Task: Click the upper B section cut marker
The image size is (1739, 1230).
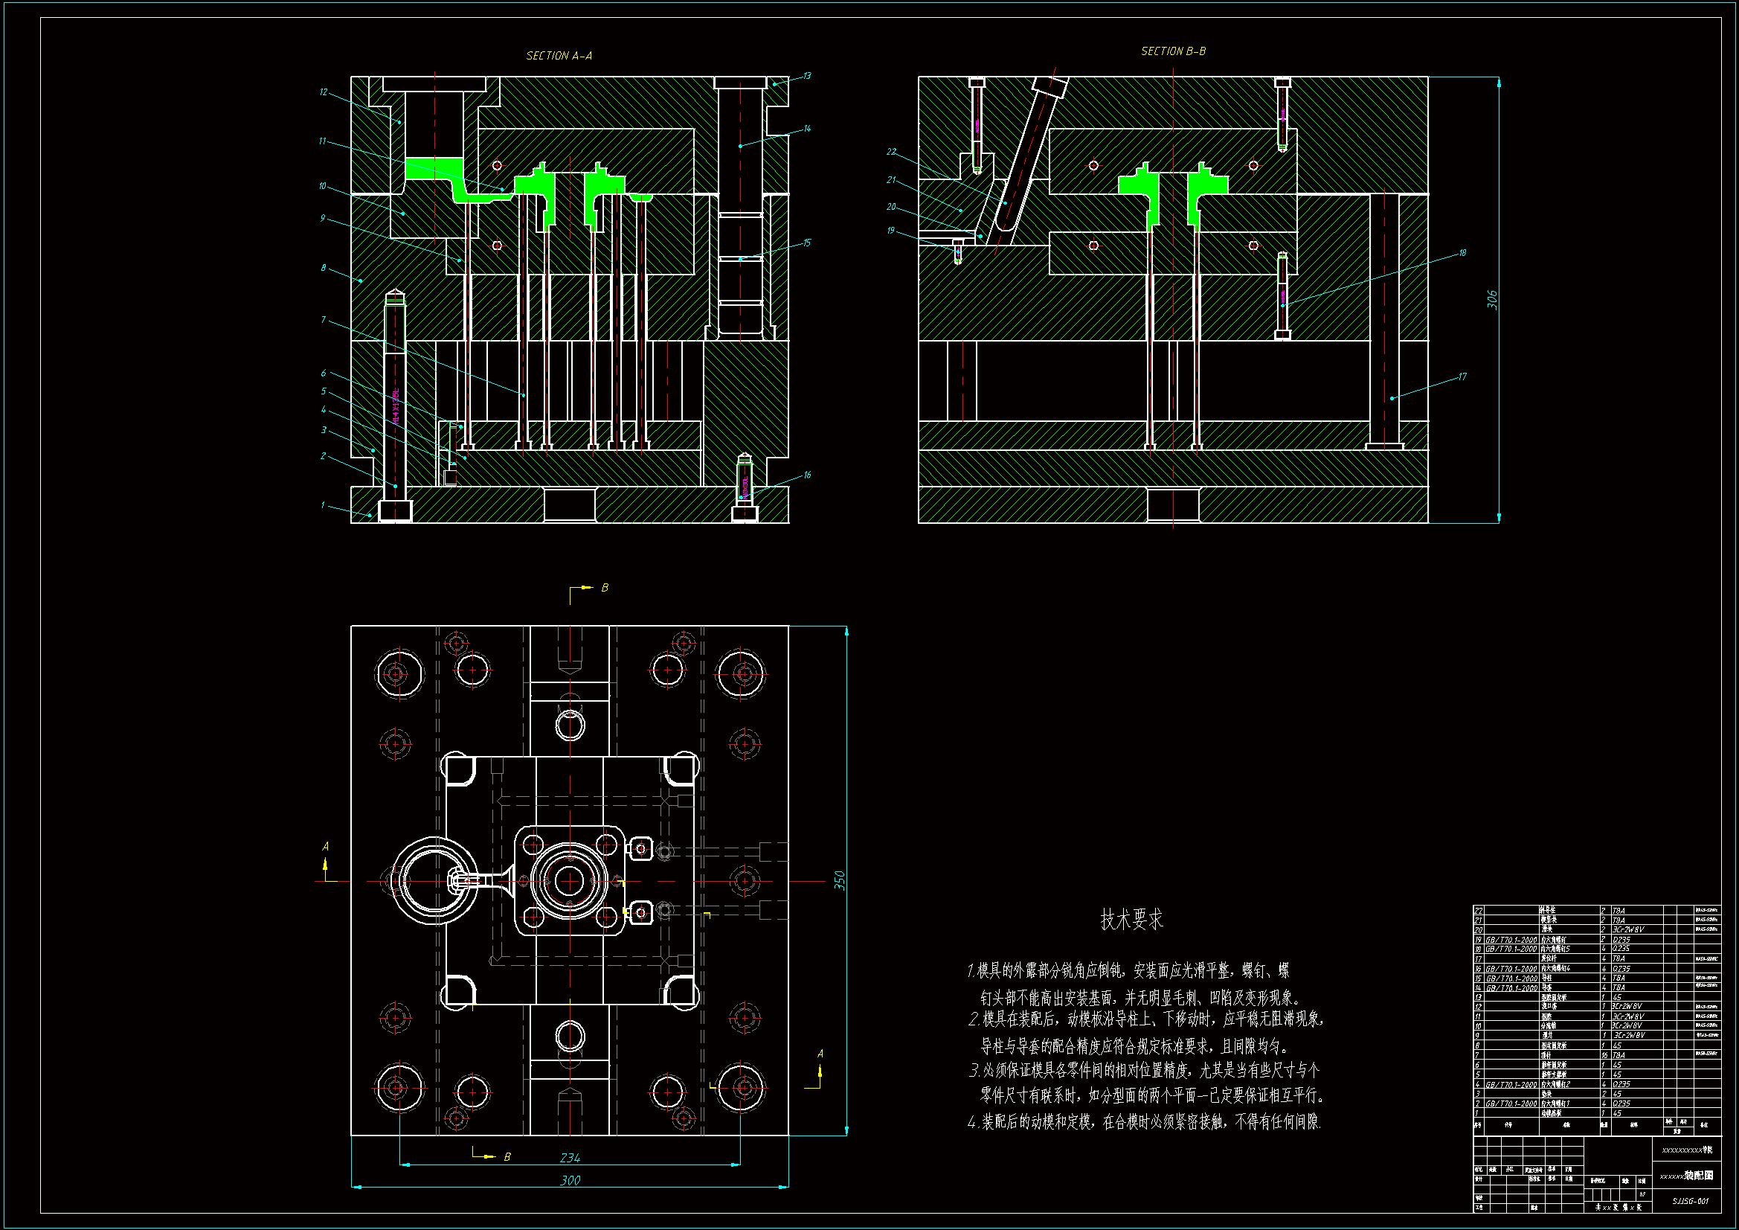Action: [x=604, y=588]
